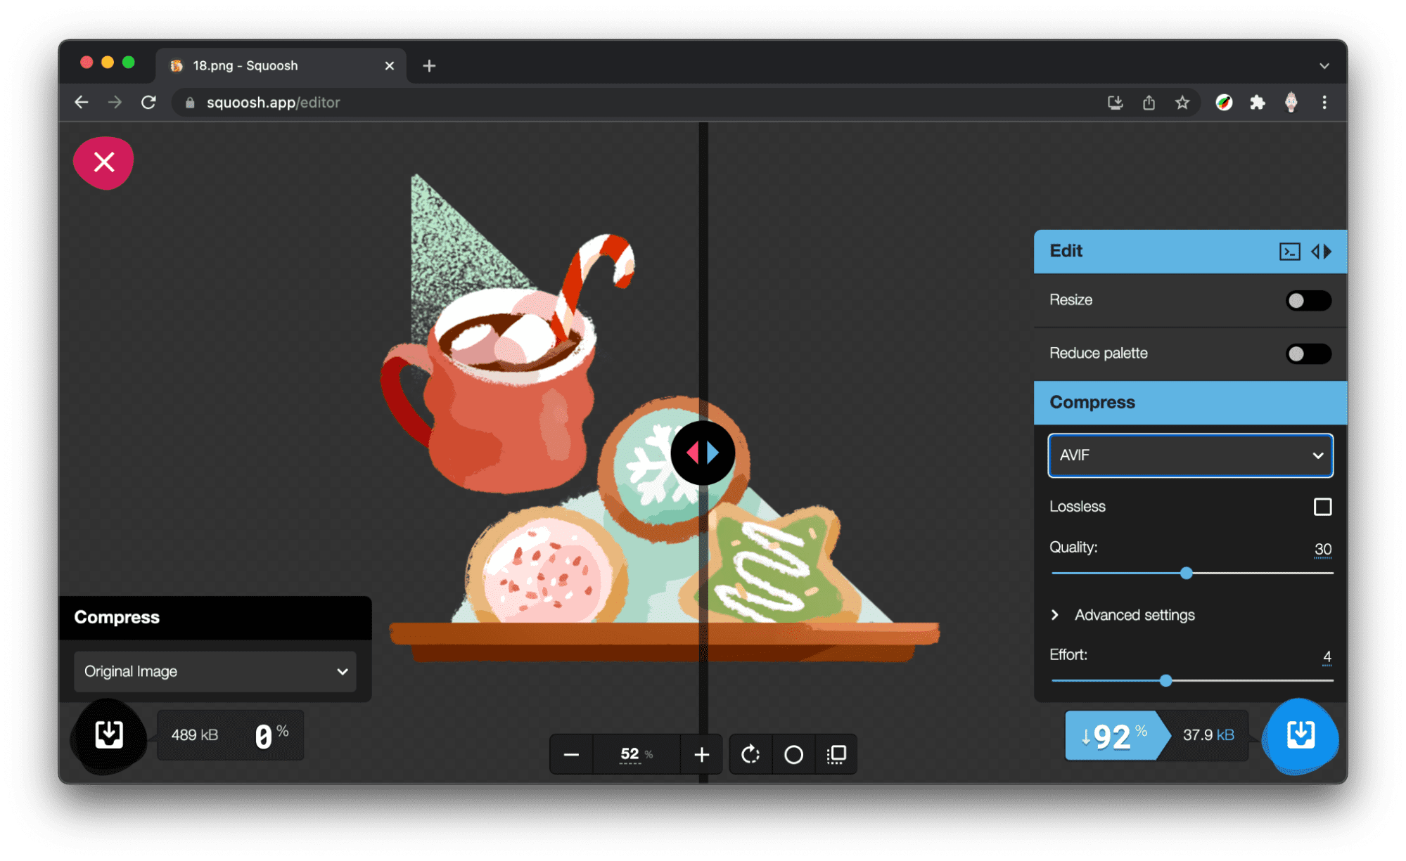Click the download compressed image button
Viewport: 1406px width, 861px height.
click(x=1305, y=736)
